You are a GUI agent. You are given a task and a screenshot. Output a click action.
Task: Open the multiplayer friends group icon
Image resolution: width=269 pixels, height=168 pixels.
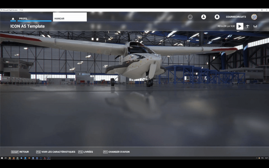(190, 17)
